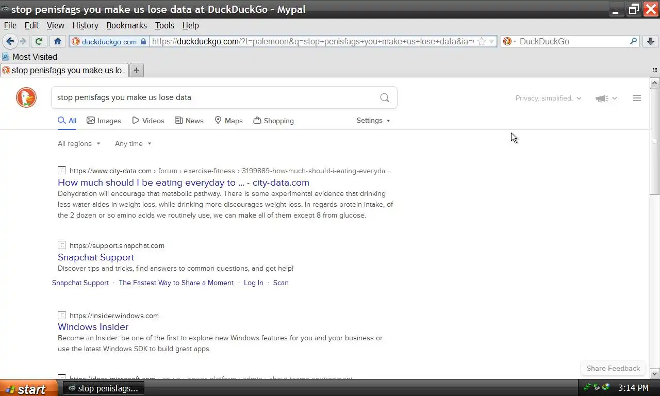Go to the browser home page

[x=58, y=41]
